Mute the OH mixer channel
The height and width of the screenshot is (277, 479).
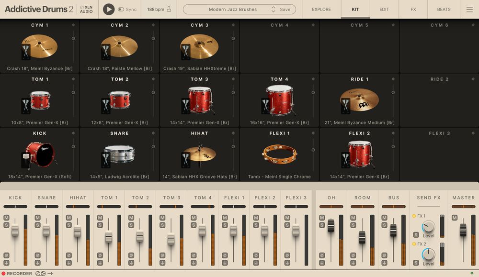pos(321,217)
